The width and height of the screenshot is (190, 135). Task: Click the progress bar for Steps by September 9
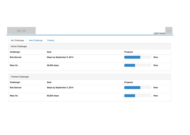(138, 57)
